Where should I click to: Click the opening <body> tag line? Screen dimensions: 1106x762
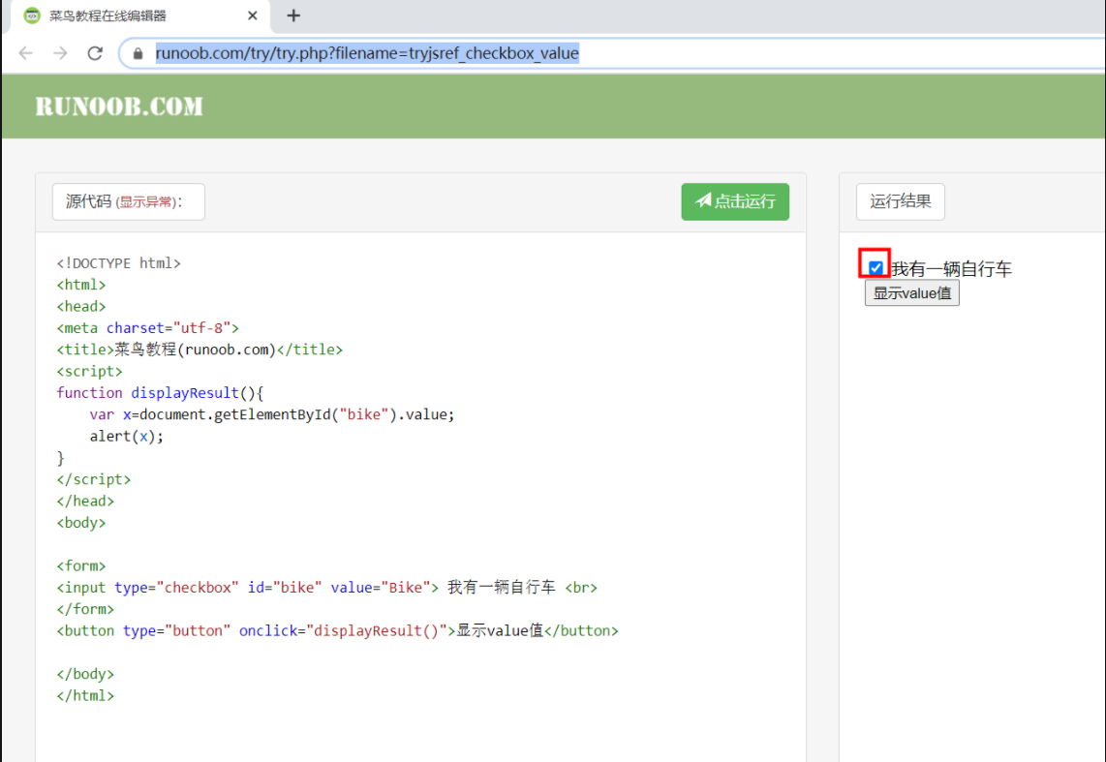click(x=81, y=522)
